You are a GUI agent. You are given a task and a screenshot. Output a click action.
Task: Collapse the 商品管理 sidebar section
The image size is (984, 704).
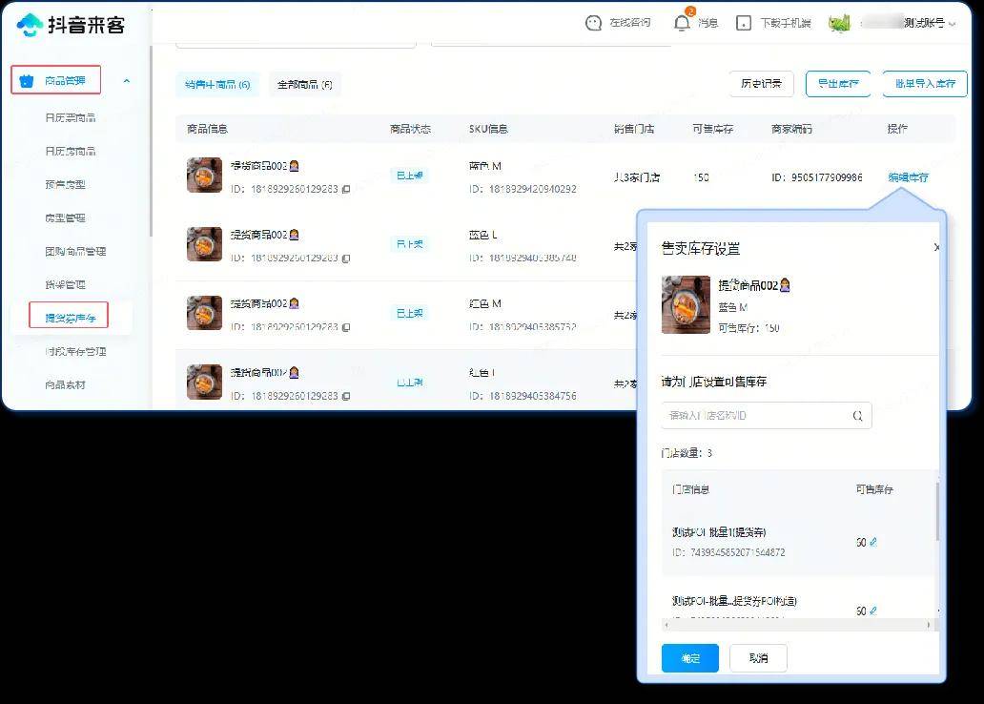tap(127, 81)
